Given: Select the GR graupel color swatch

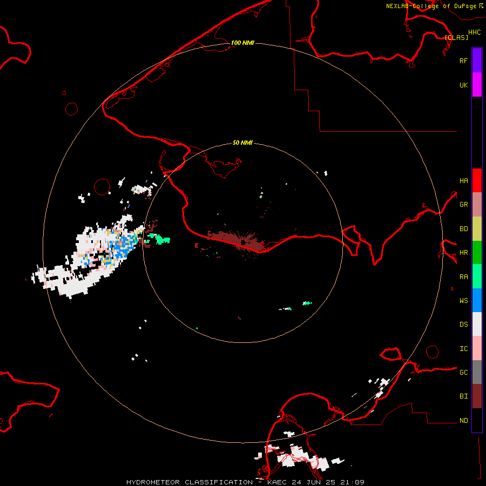Looking at the screenshot, I should point(477,205).
